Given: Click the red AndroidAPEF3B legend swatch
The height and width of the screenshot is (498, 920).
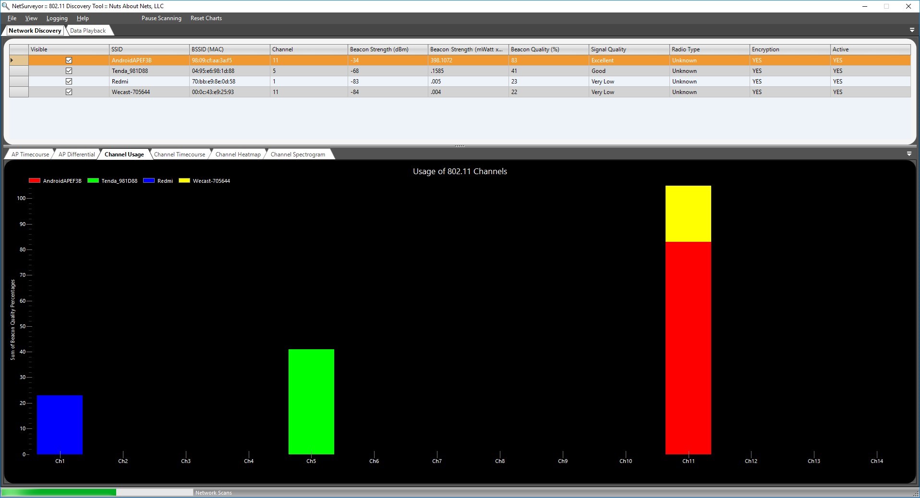Looking at the screenshot, I should 34,181.
